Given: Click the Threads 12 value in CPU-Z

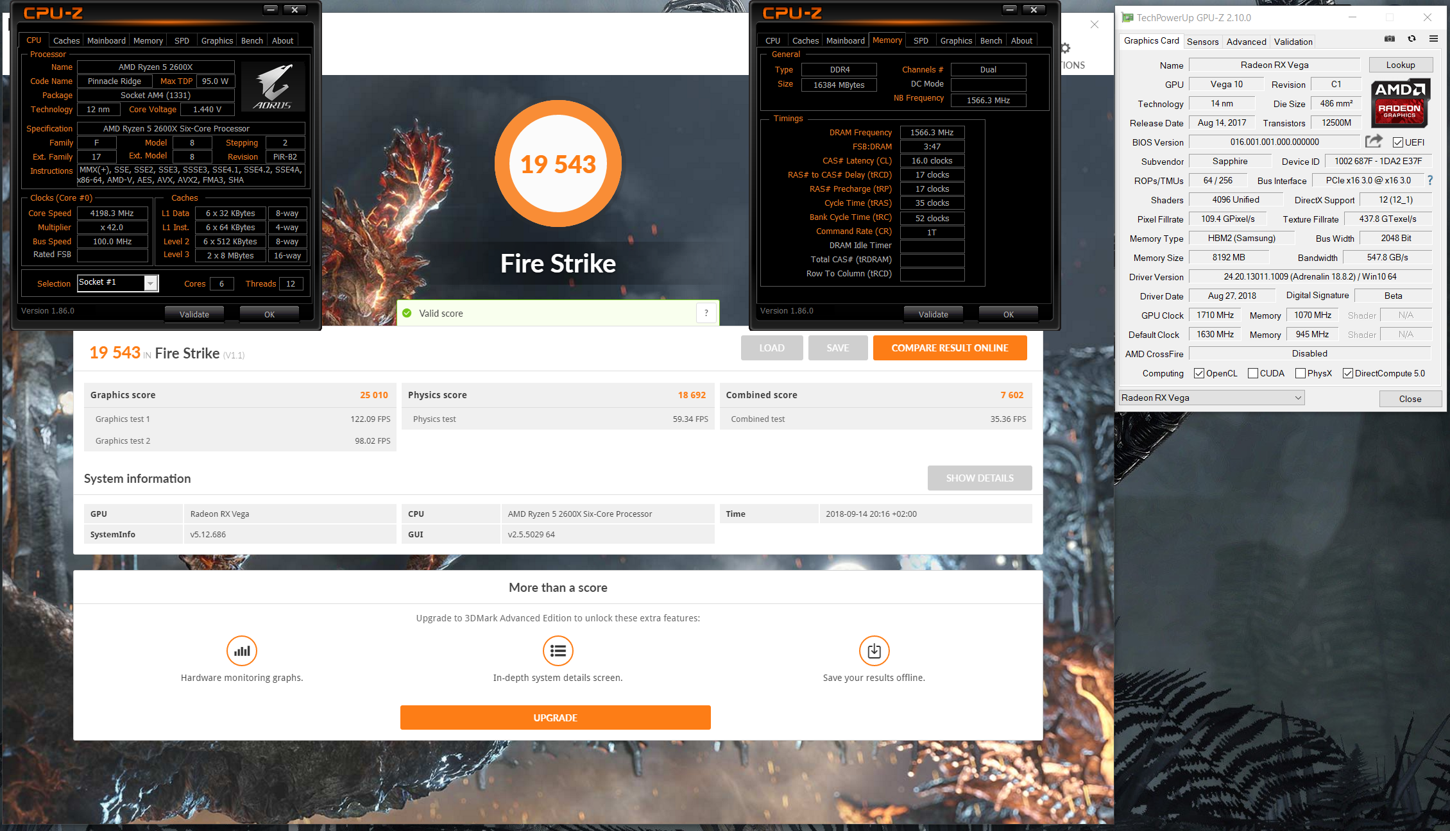Looking at the screenshot, I should [x=291, y=283].
